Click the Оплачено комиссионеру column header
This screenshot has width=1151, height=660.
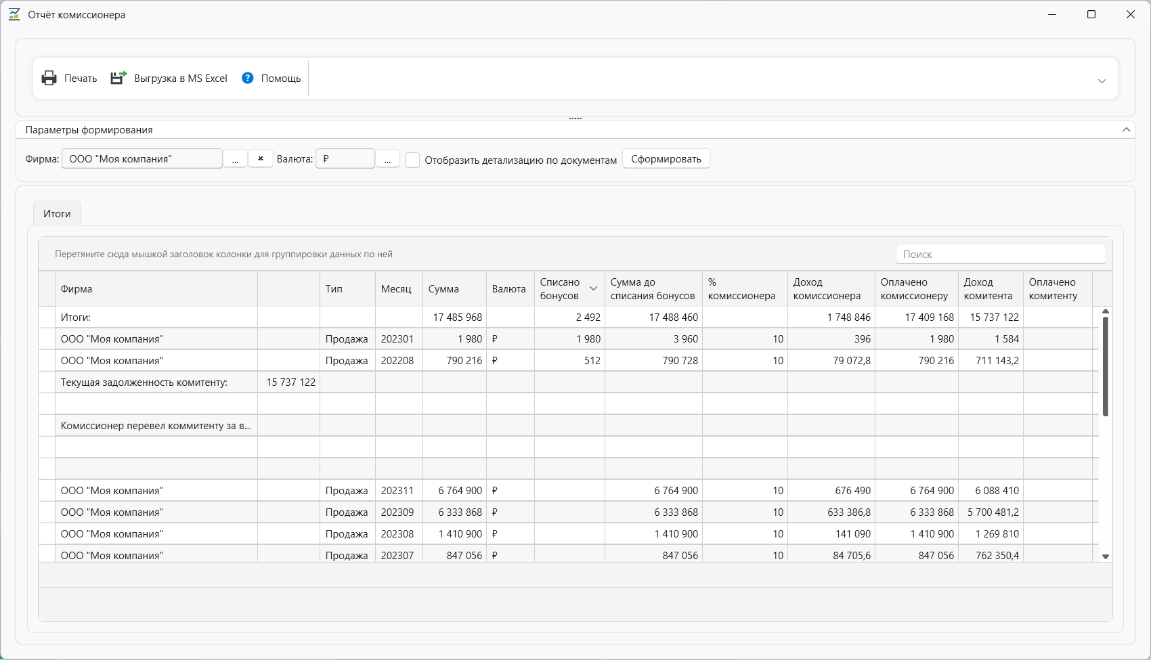click(x=917, y=289)
